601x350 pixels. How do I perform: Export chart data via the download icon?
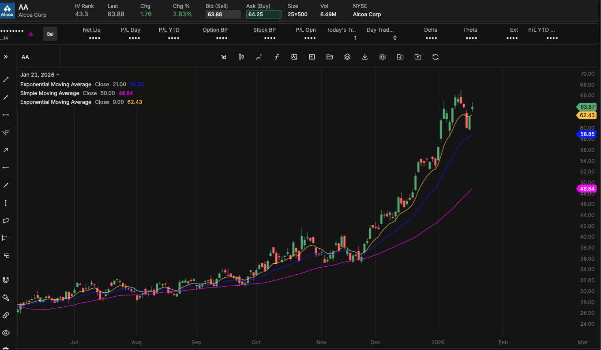click(x=365, y=57)
